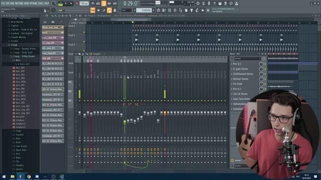This screenshot has width=321, height=180.
Task: Select the bass_001 sample in browser
Action: coord(19,68)
